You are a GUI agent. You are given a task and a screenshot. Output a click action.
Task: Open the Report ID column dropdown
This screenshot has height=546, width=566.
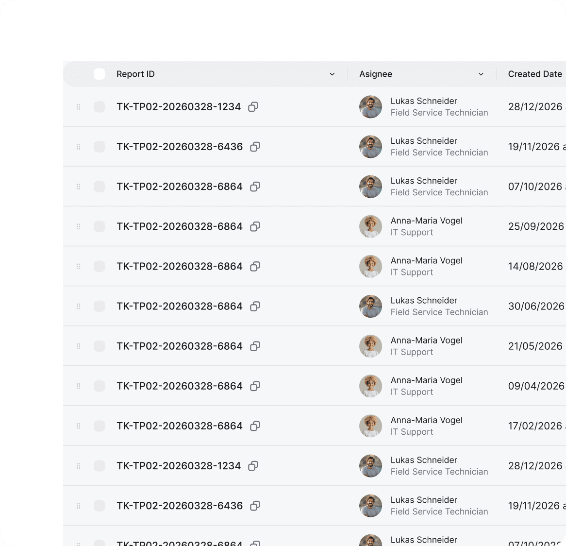point(332,74)
